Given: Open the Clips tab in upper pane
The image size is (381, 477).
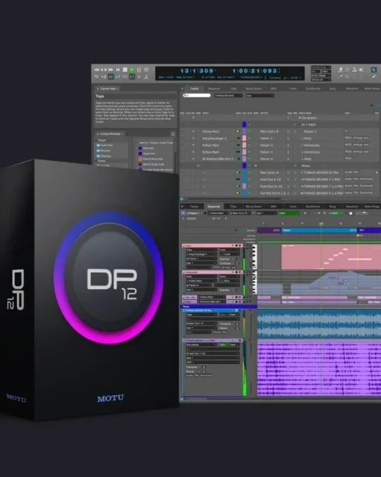Looking at the screenshot, I should [234, 88].
